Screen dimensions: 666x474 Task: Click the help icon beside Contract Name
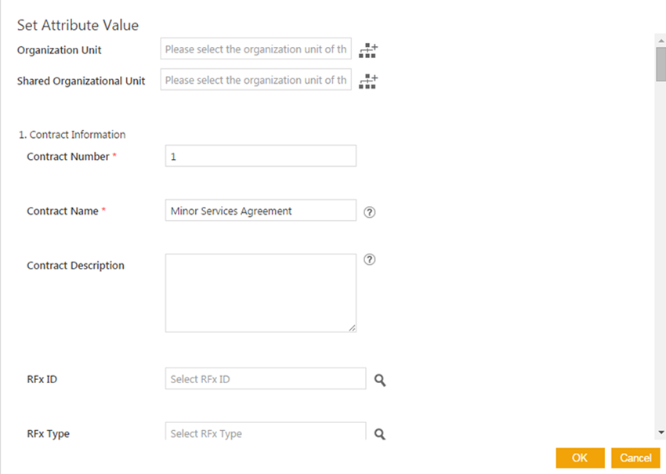point(370,212)
